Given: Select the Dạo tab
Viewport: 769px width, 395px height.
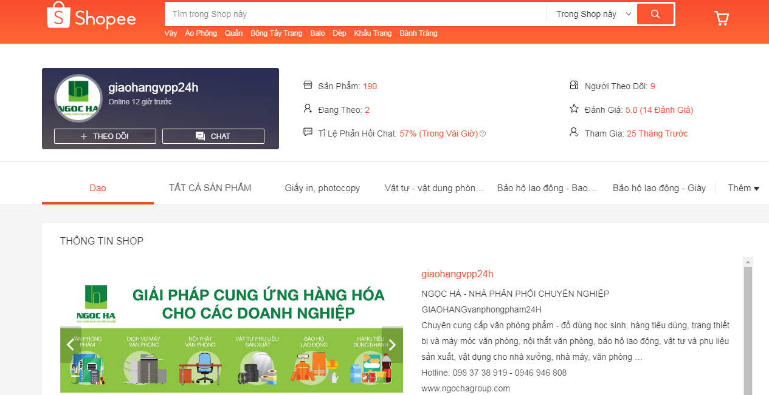Looking at the screenshot, I should coord(98,188).
